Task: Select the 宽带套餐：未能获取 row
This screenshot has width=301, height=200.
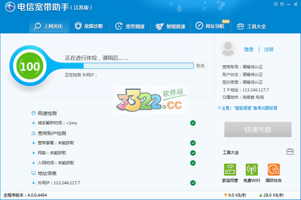Action: click(x=114, y=143)
